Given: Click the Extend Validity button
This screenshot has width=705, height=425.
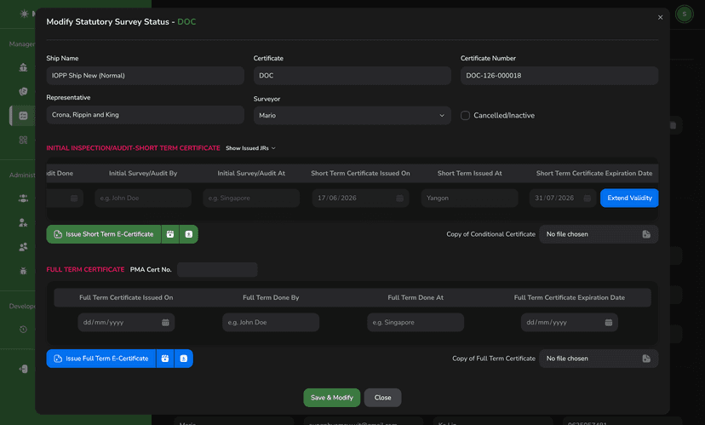Looking at the screenshot, I should 629,198.
